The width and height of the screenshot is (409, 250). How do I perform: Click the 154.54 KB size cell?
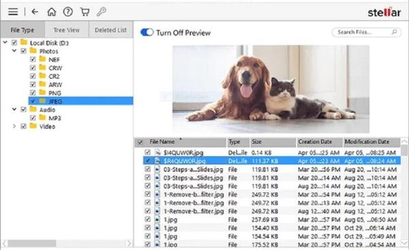[x=264, y=236]
